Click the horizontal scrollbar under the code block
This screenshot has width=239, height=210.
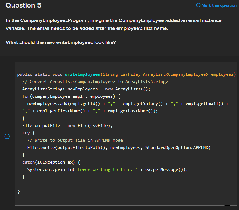click(x=126, y=205)
